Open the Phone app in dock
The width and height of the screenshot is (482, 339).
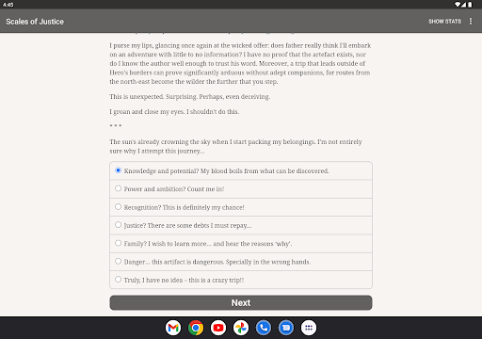click(264, 328)
